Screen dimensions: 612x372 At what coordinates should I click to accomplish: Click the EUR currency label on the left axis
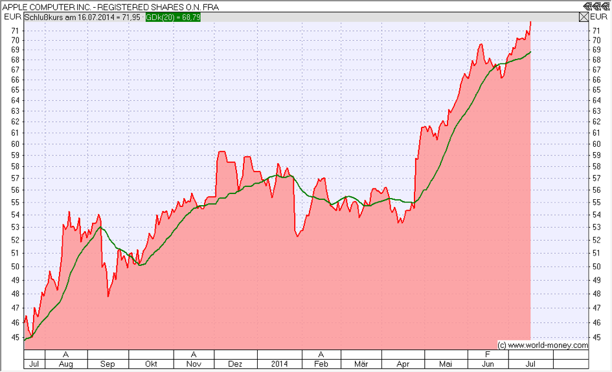[x=12, y=17]
